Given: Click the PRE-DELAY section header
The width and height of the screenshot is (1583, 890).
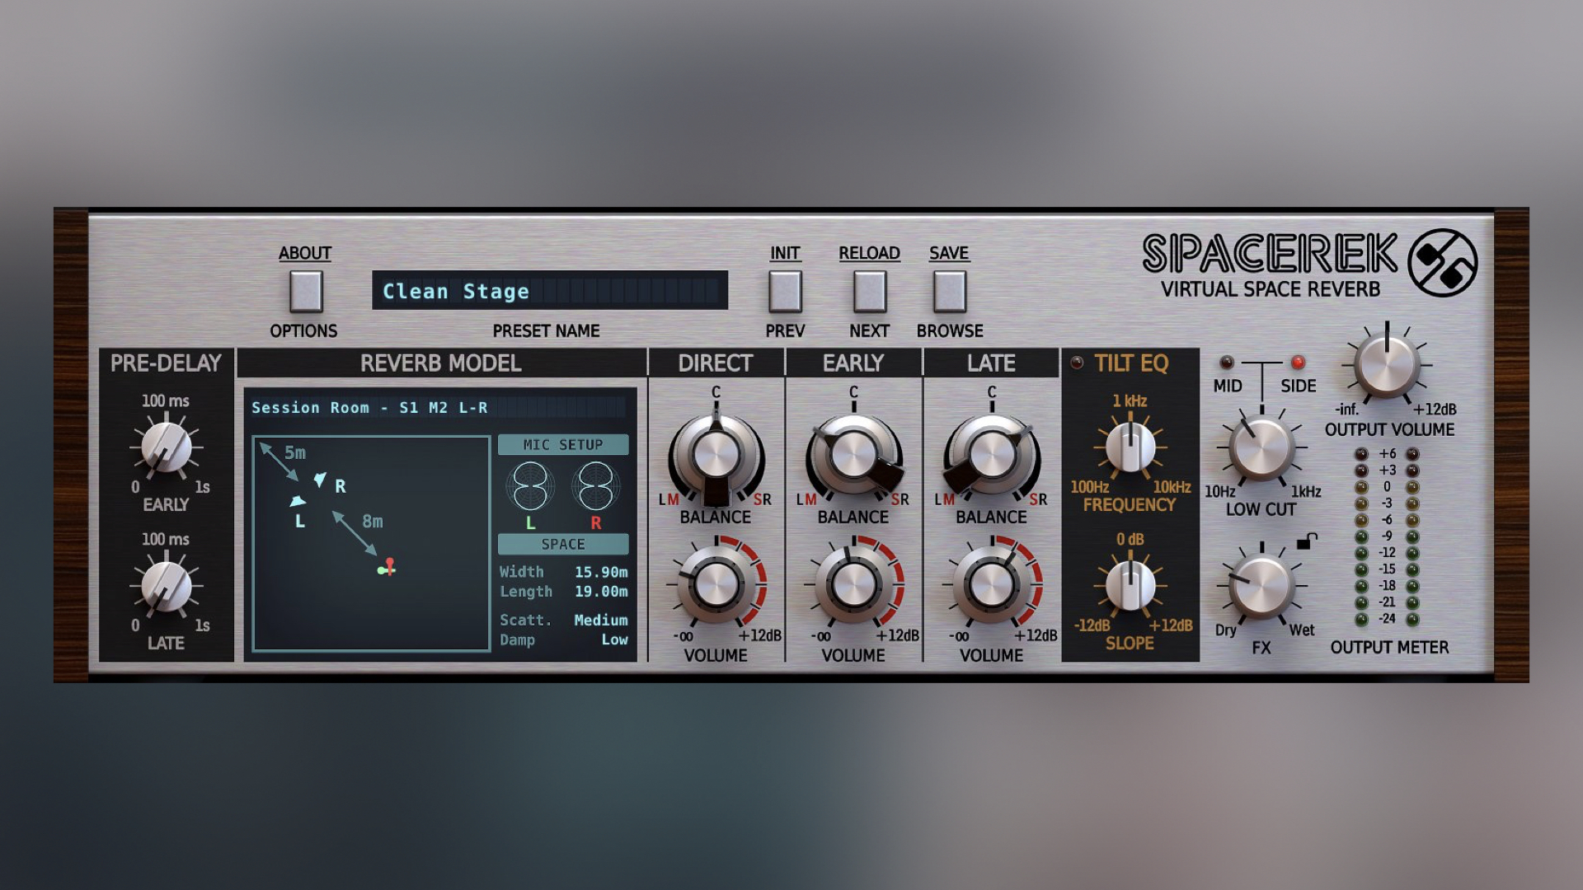Looking at the screenshot, I should (166, 363).
